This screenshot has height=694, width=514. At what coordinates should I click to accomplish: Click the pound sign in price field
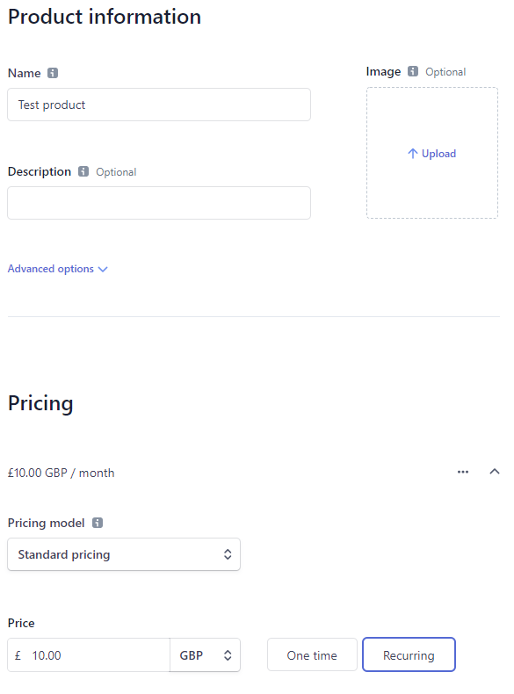pyautogui.click(x=18, y=655)
